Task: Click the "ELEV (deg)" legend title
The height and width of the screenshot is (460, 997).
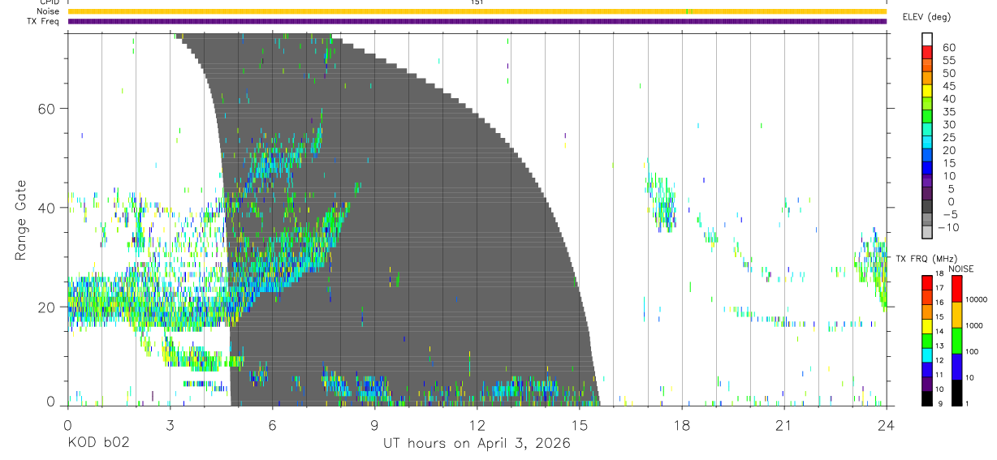Action: 929,17
